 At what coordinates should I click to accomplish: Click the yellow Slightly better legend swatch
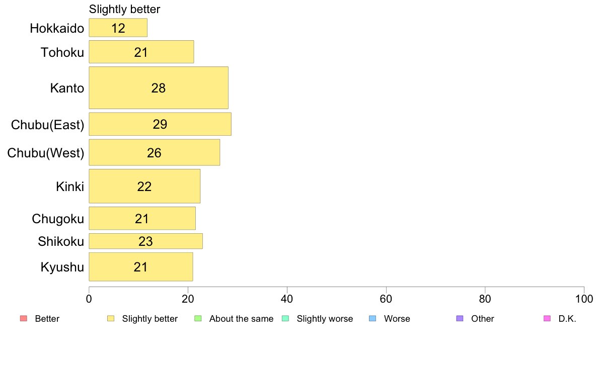pyautogui.click(x=111, y=319)
